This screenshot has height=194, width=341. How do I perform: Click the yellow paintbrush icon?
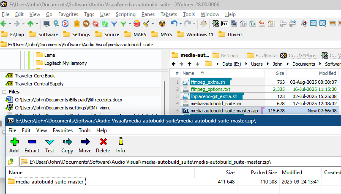[x=146, y=24]
